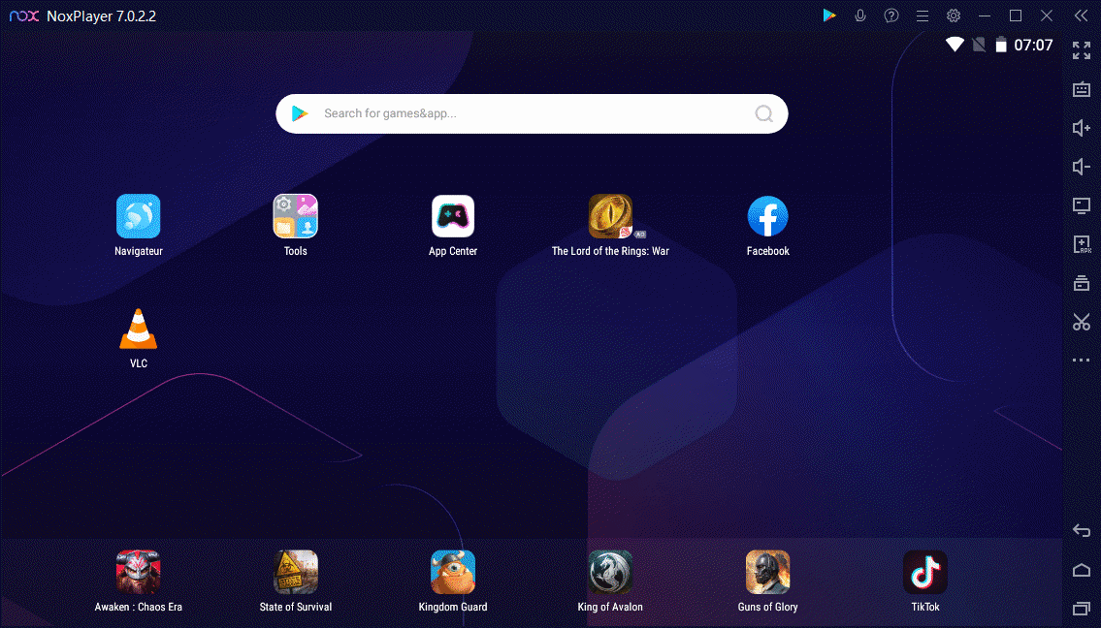Screen dimensions: 1101x628
Task: Show more sidebar tools (three dots)
Action: [x=1082, y=360]
